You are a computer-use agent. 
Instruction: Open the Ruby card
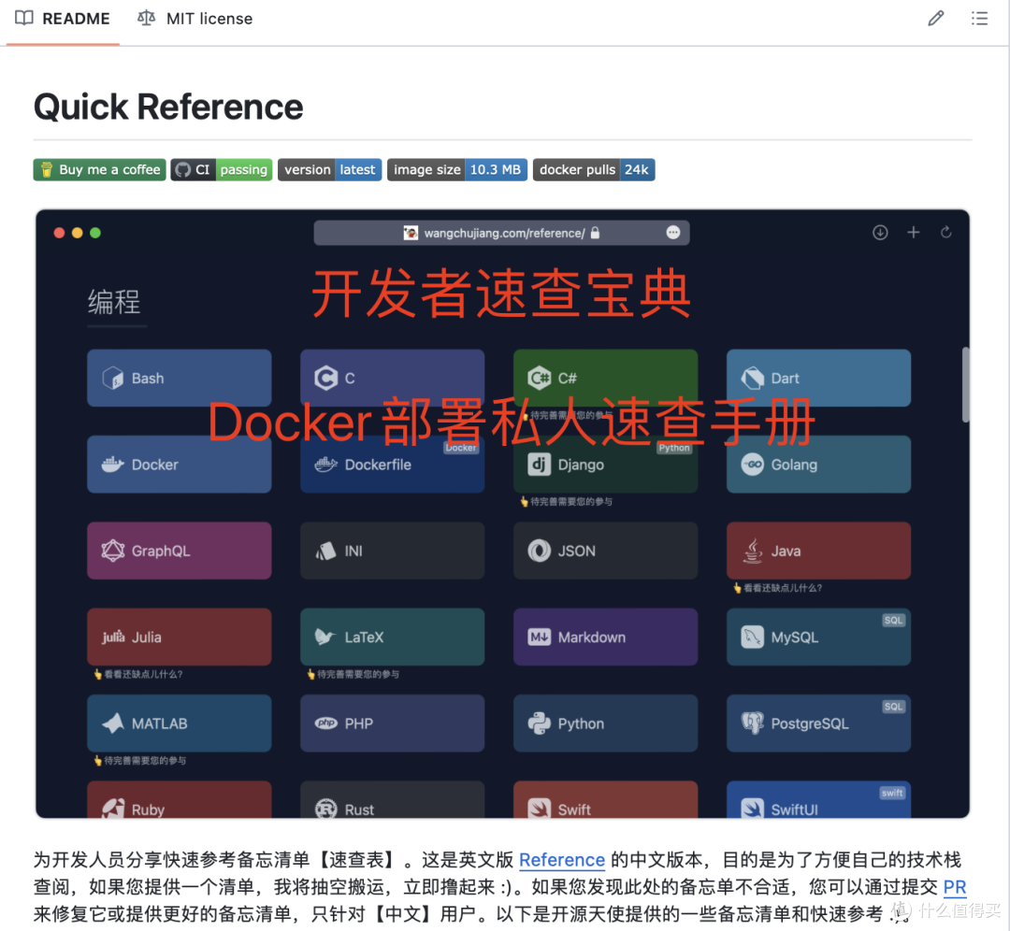point(179,799)
